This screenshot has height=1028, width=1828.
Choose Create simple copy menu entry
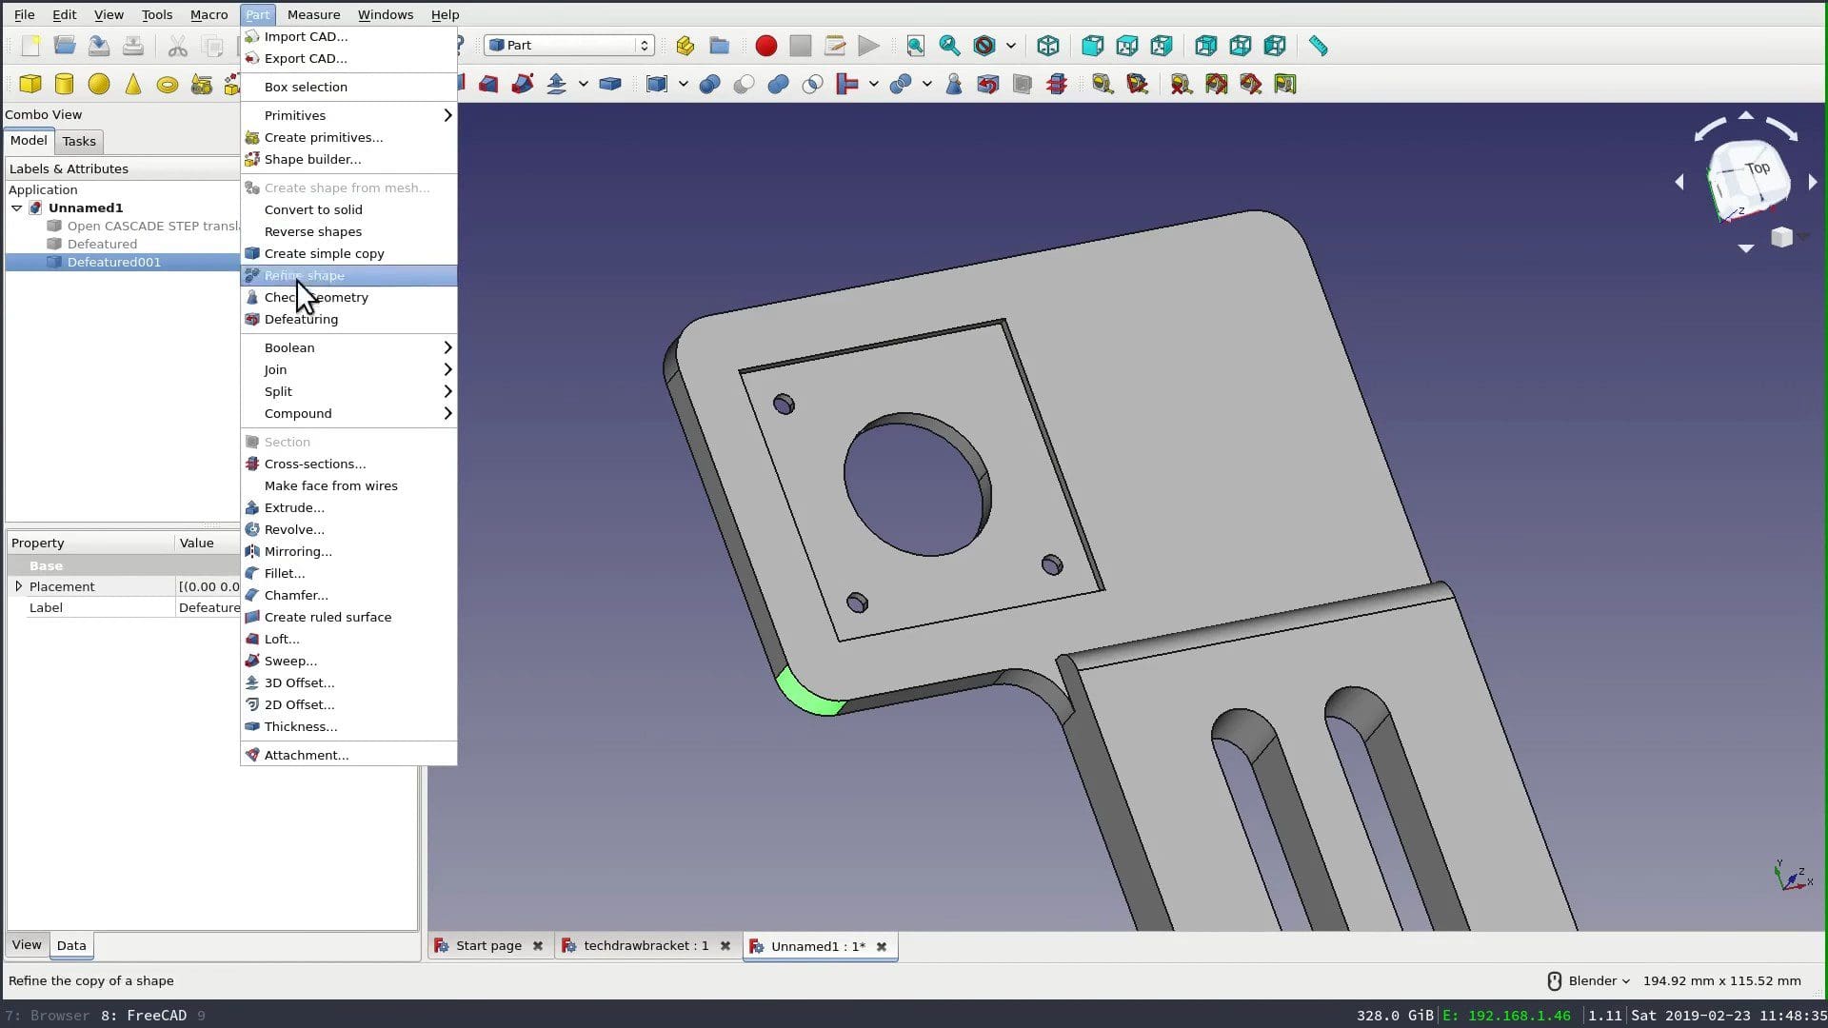coord(348,253)
